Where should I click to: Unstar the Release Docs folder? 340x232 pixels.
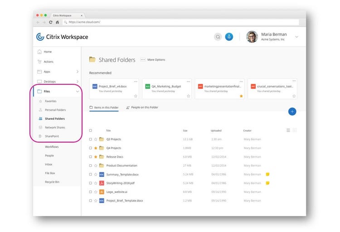pyautogui.click(x=96, y=157)
